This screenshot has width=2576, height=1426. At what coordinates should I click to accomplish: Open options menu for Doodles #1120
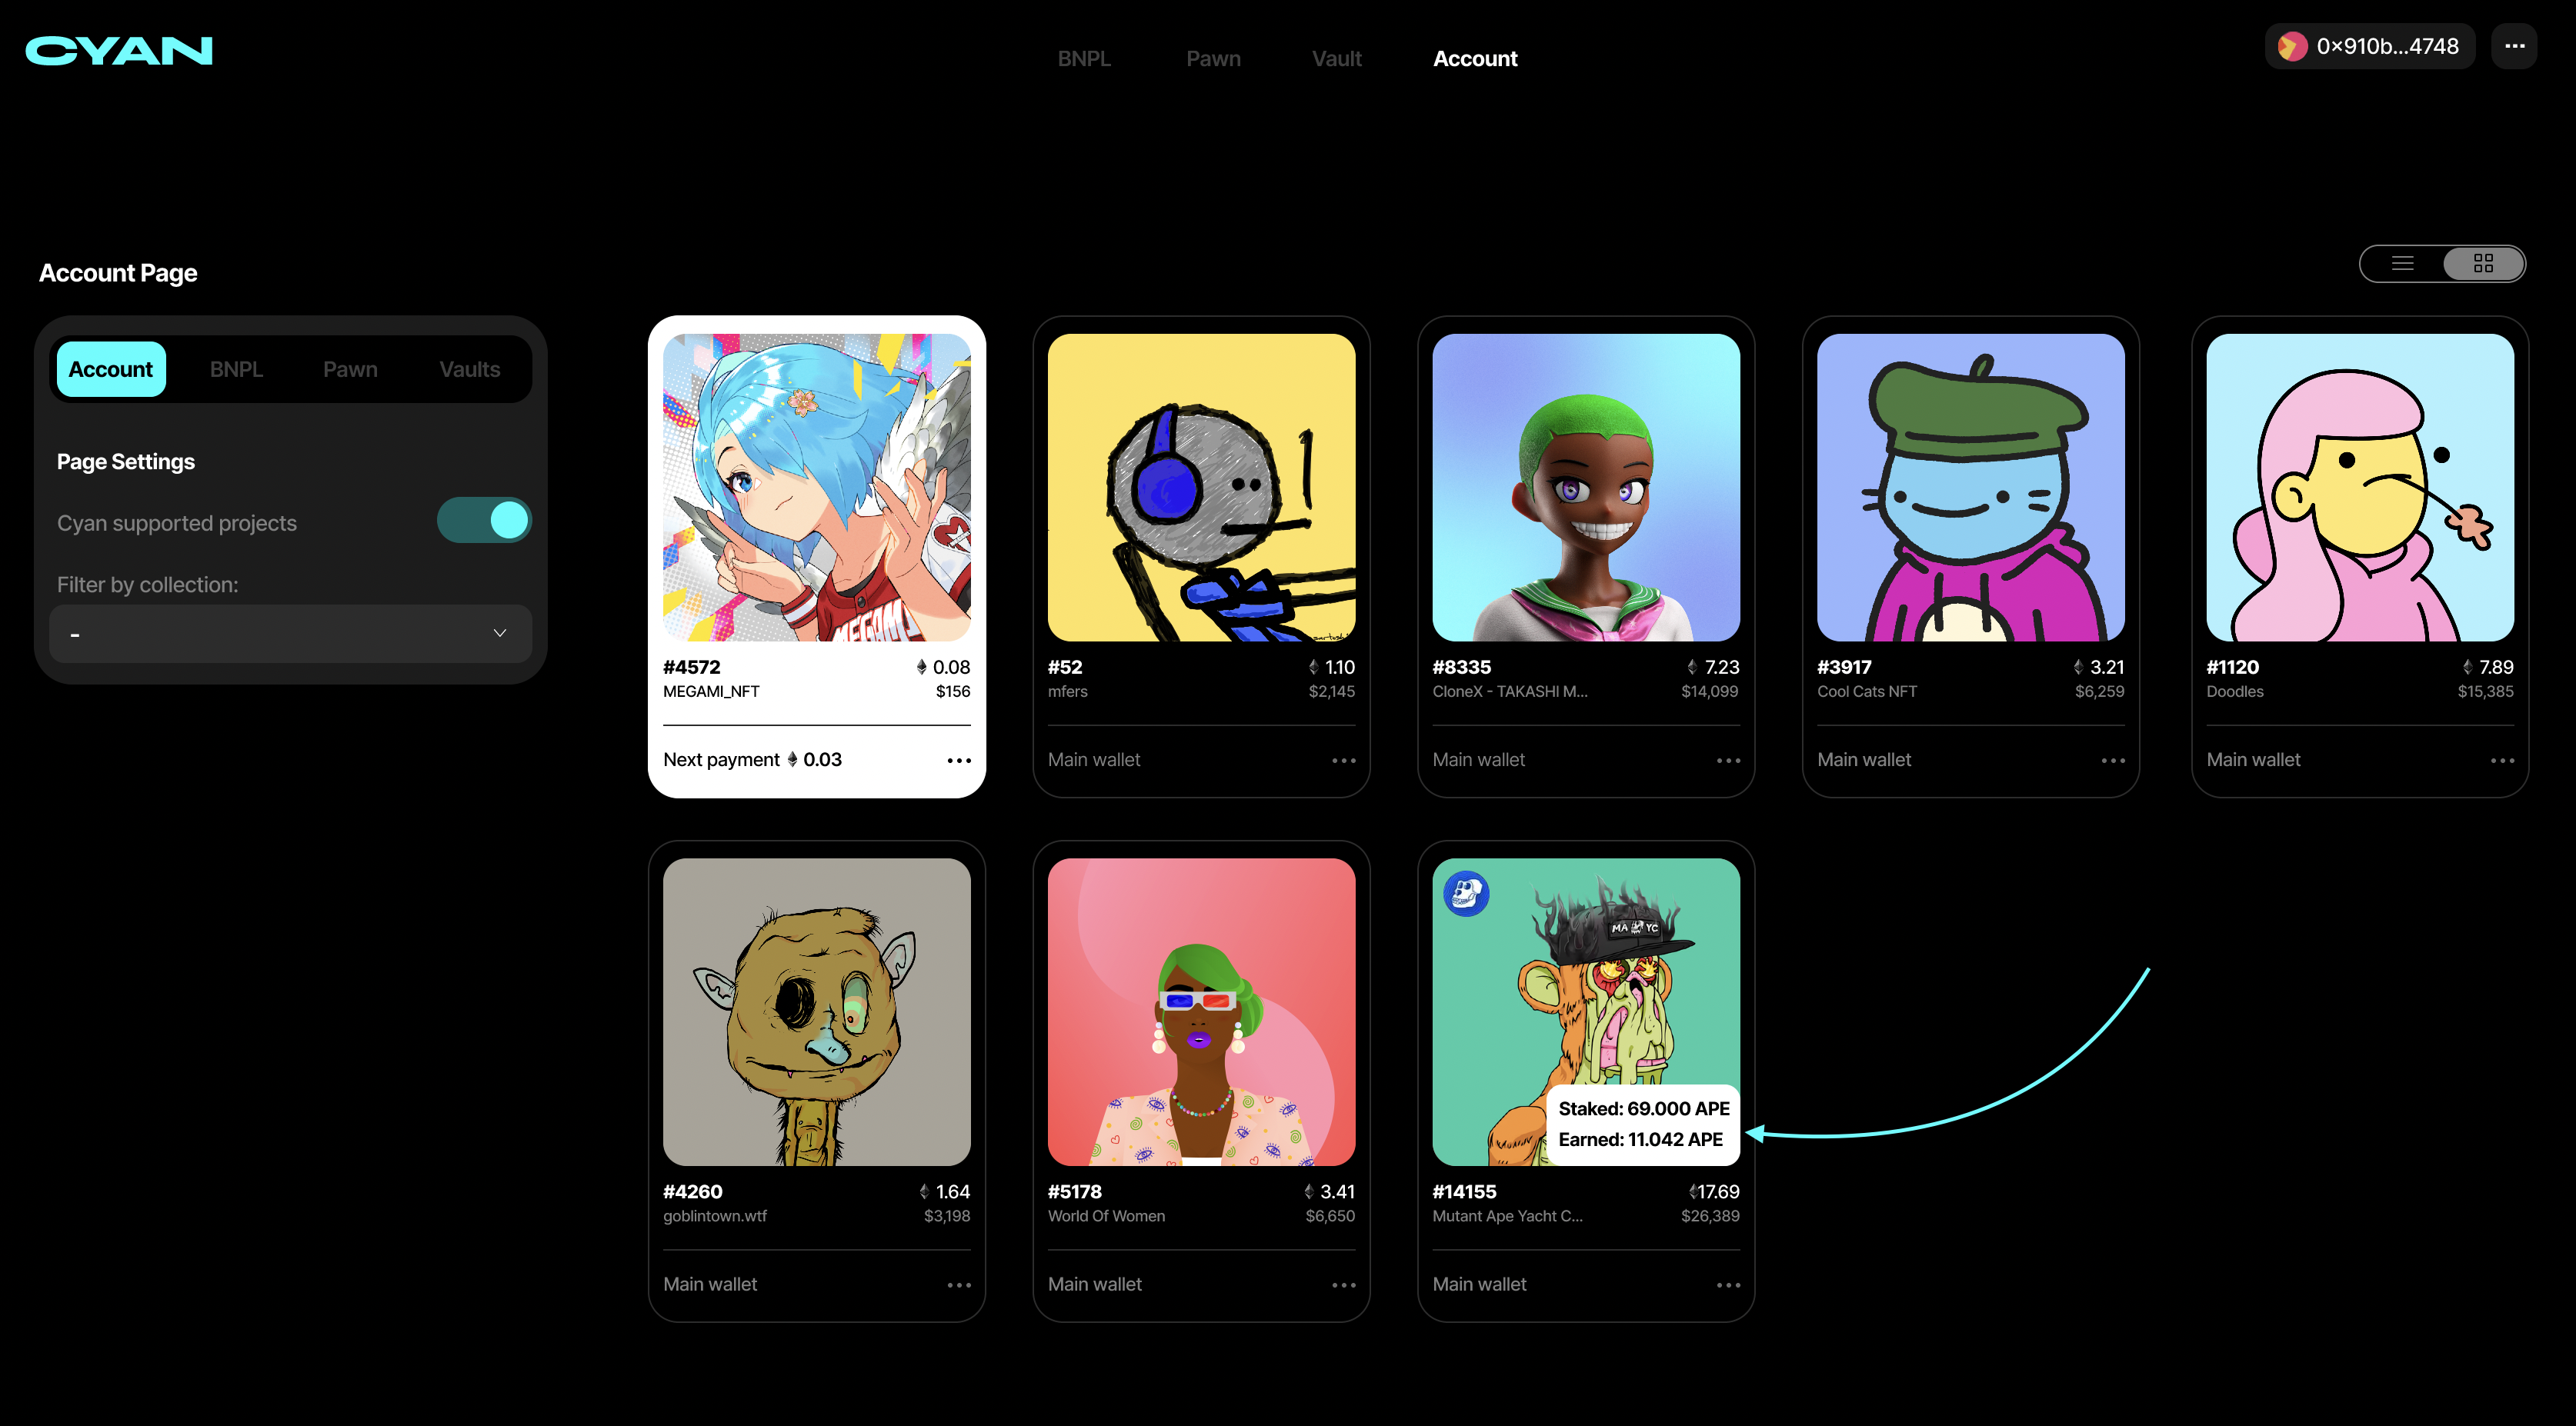tap(2501, 760)
